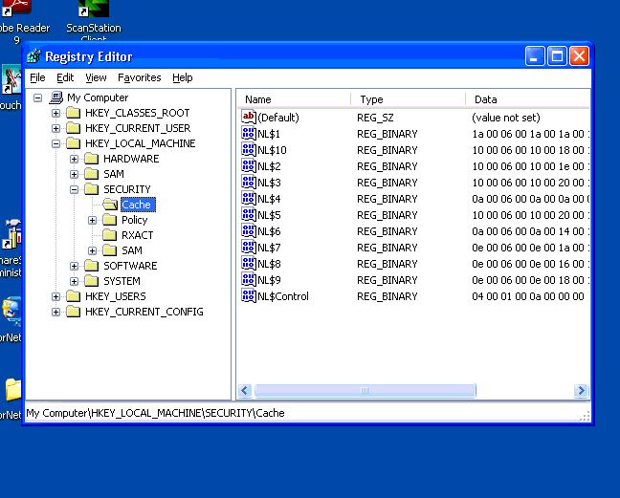Sort values by the Data column header
The height and width of the screenshot is (498, 620).
point(527,99)
